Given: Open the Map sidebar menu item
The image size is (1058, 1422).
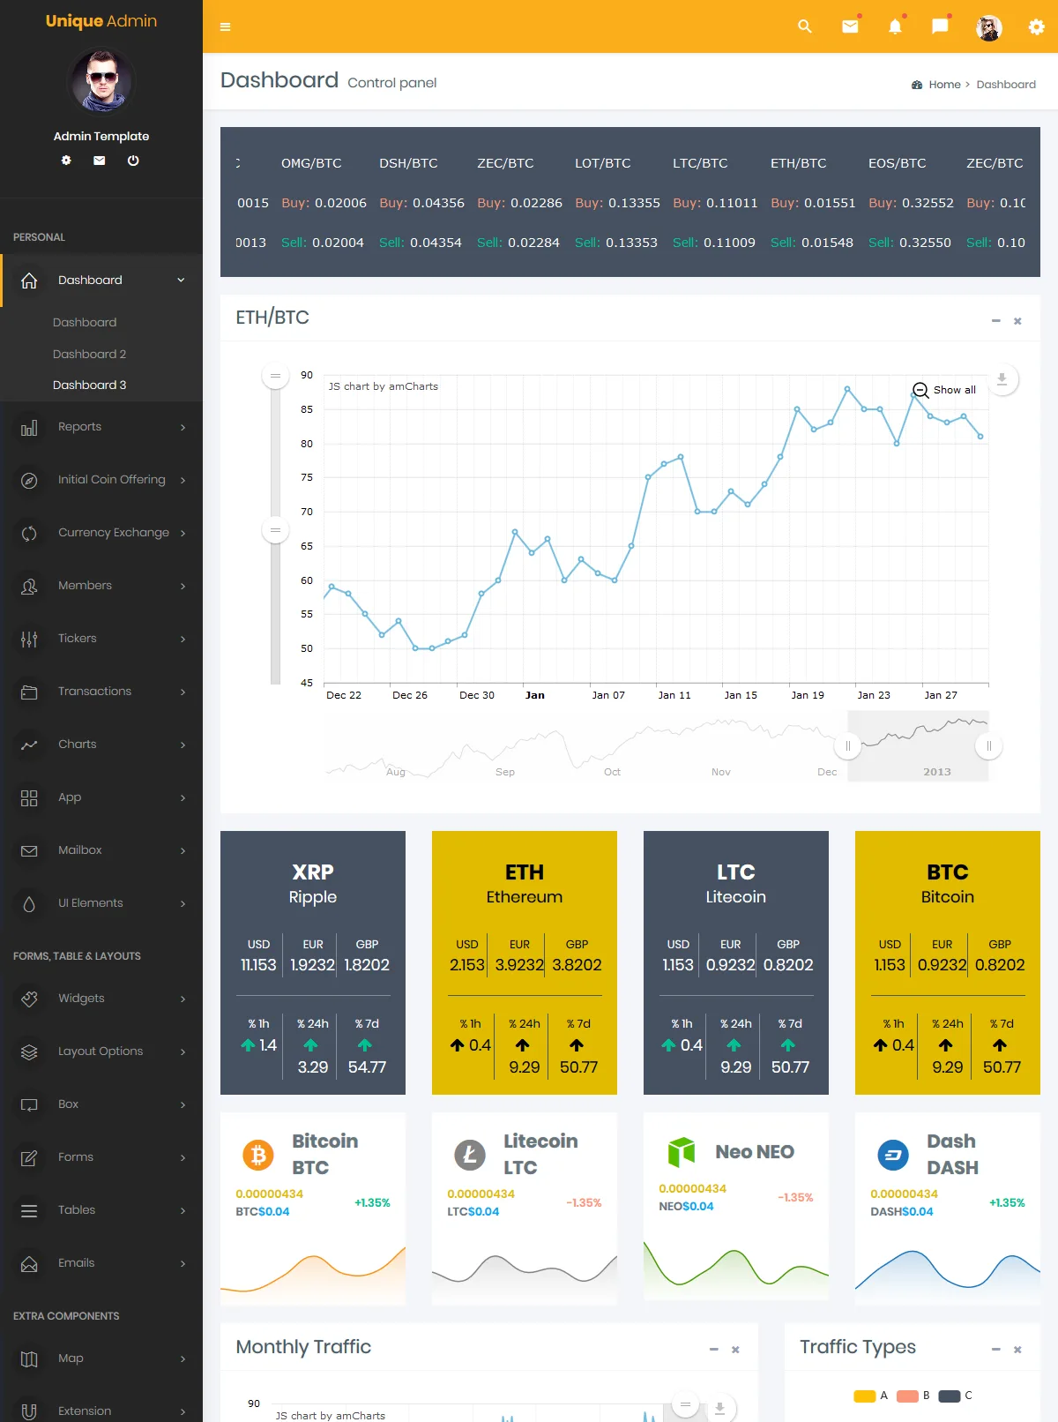Looking at the screenshot, I should 101,1358.
